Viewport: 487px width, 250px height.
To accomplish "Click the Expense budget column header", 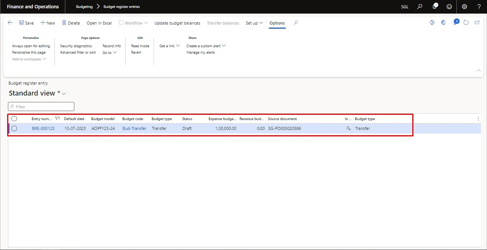I will pyautogui.click(x=223, y=119).
